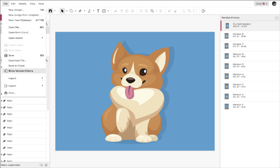This screenshot has height=168, width=280.
Task: Close the Corgi document tab
Action: [267, 3]
